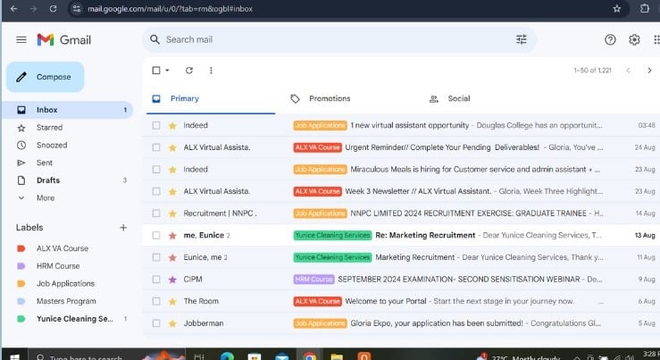
Task: Open the More options three-dot toolbar icon
Action: 211,70
